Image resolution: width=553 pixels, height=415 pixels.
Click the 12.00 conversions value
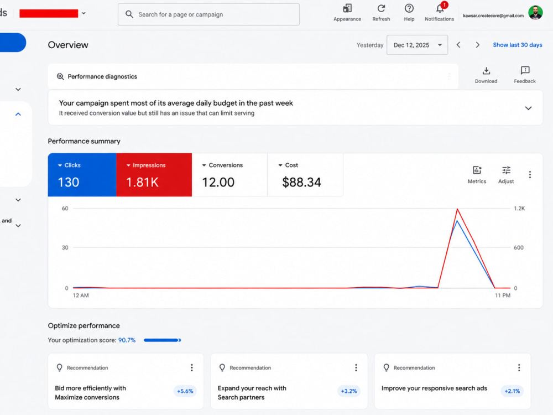(x=218, y=182)
